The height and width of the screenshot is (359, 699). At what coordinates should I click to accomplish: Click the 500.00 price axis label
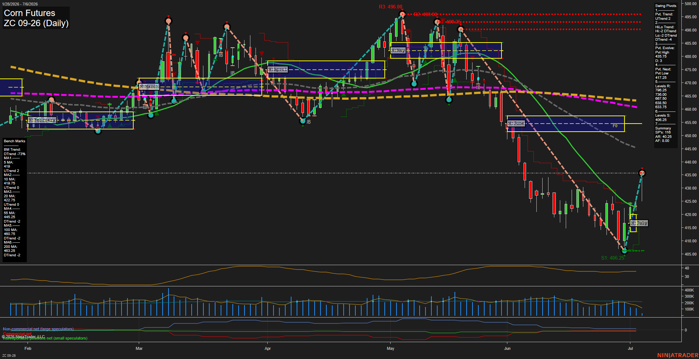(691, 4)
